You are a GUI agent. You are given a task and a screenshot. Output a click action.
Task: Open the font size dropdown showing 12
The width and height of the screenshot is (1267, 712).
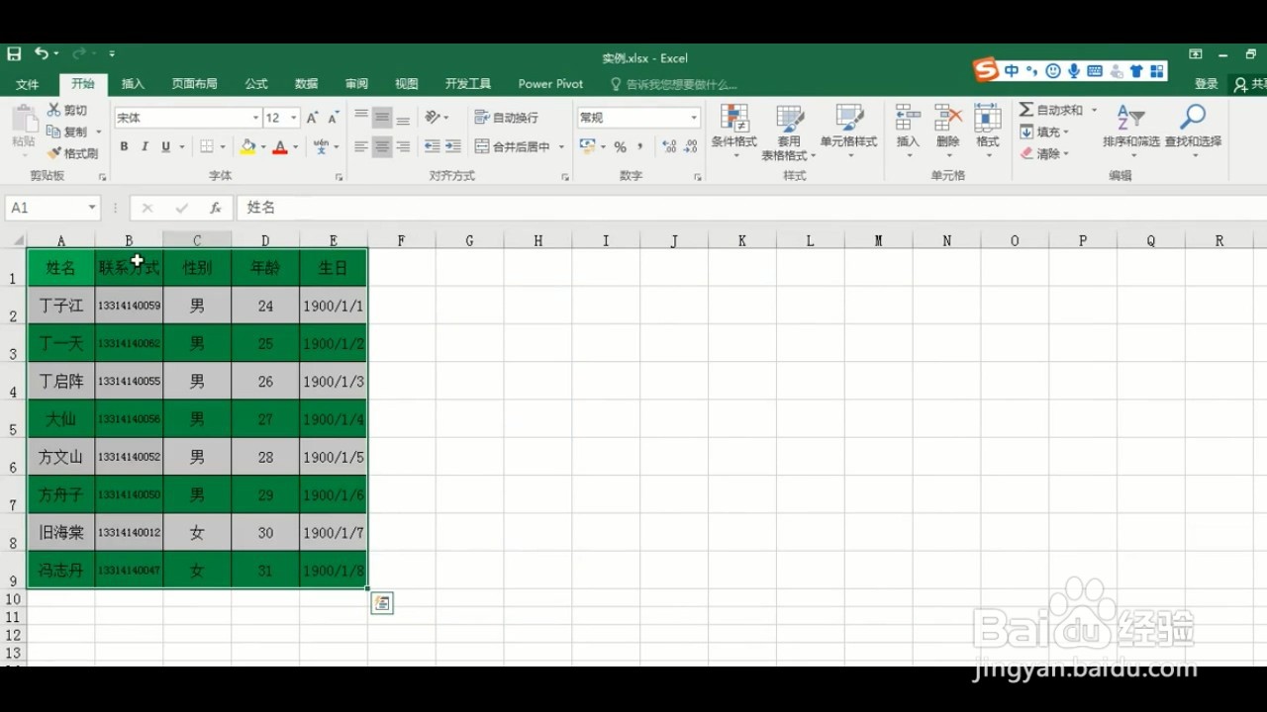pyautogui.click(x=294, y=118)
